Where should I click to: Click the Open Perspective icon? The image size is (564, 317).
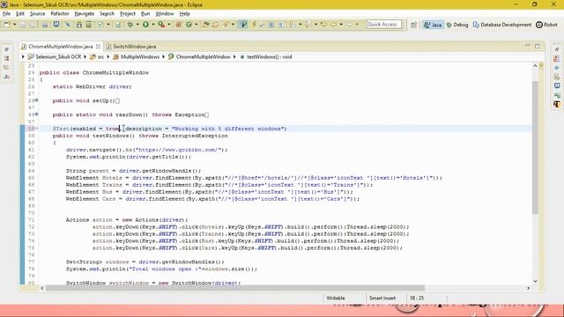(413, 25)
